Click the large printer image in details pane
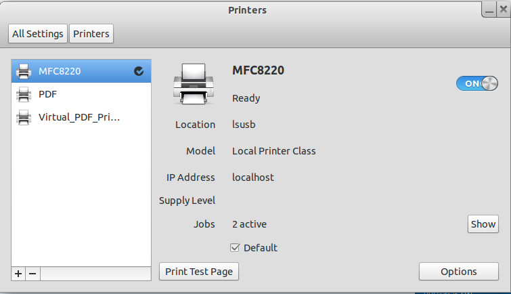511x294 pixels. [197, 85]
